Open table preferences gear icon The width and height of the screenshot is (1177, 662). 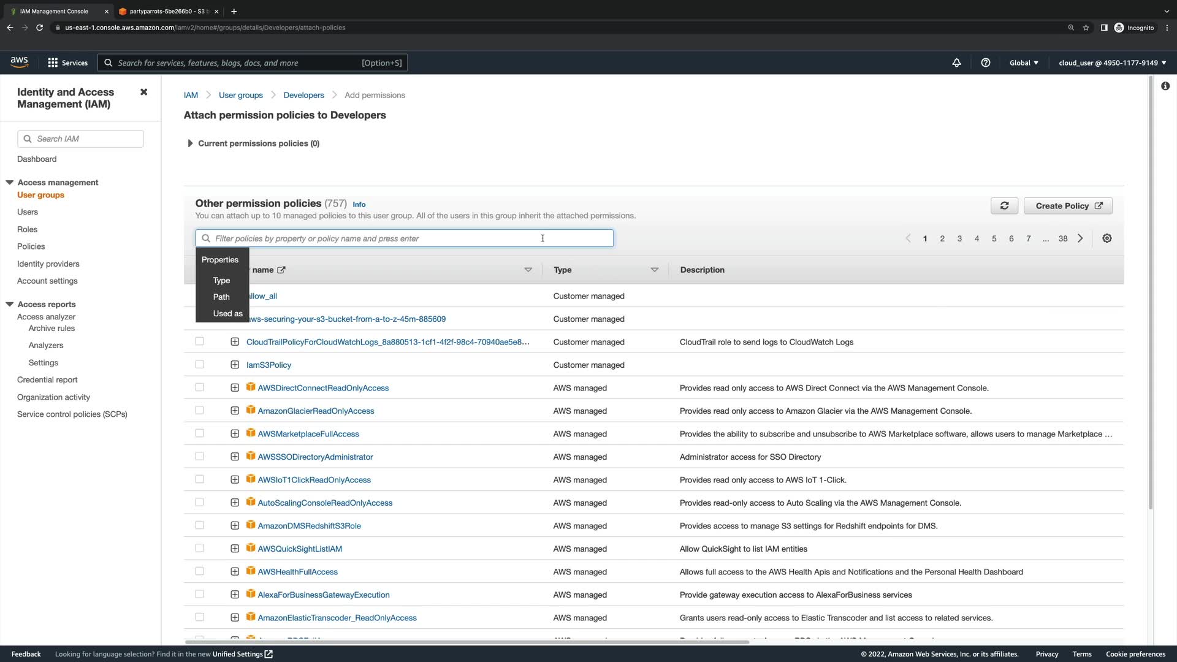click(1107, 238)
